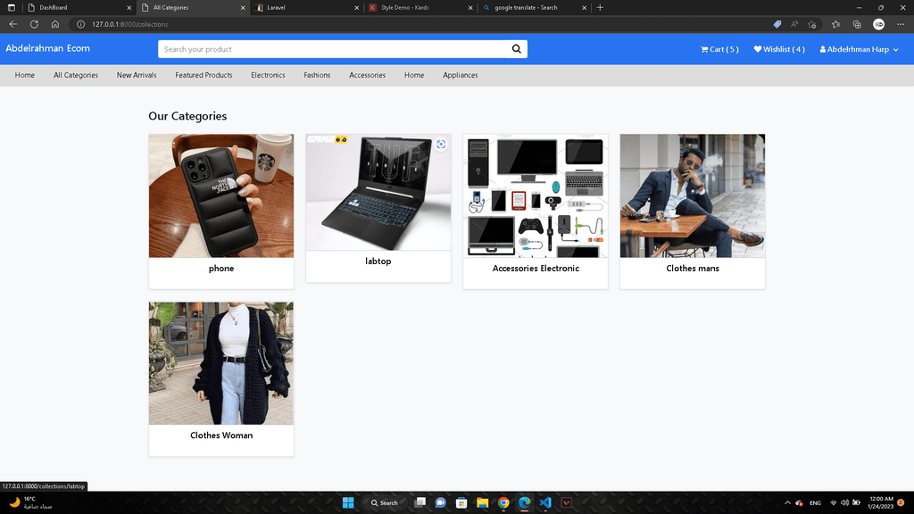Open the phone category image
The height and width of the screenshot is (514, 914).
[221, 195]
